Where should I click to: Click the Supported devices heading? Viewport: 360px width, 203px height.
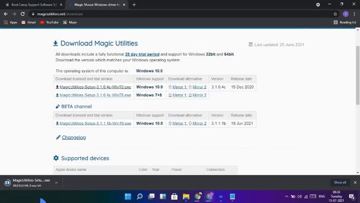[x=85, y=158]
